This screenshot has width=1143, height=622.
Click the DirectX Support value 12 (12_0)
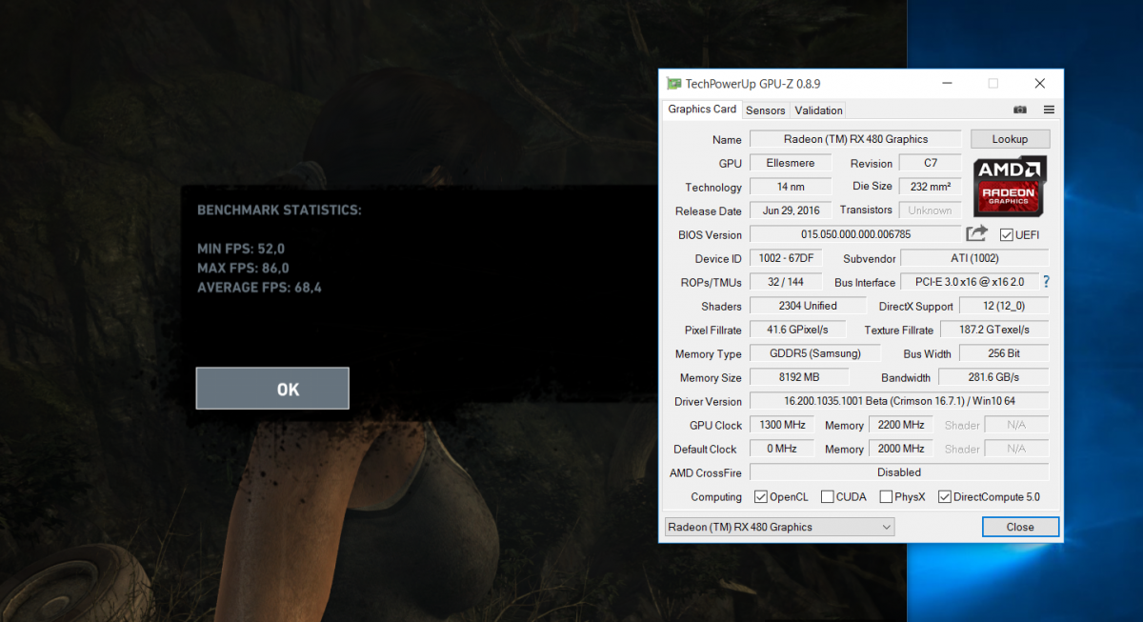click(x=1003, y=306)
